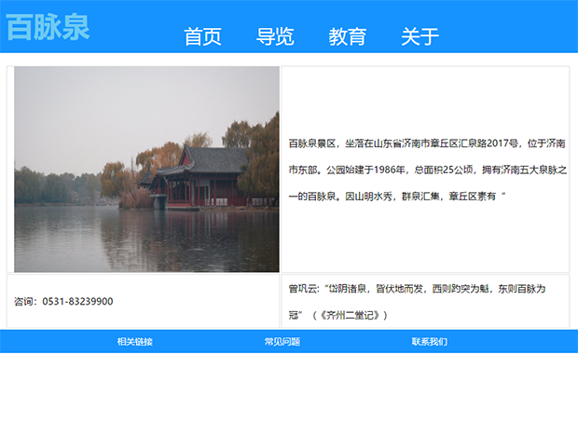Screen dimensions: 578x436
Task: Select the 教育 navigation item
Action: click(x=347, y=36)
